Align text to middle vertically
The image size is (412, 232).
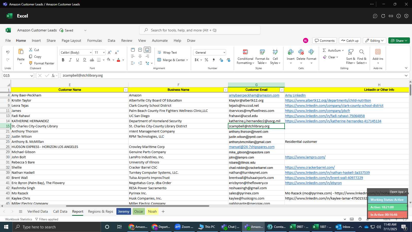coord(140,50)
